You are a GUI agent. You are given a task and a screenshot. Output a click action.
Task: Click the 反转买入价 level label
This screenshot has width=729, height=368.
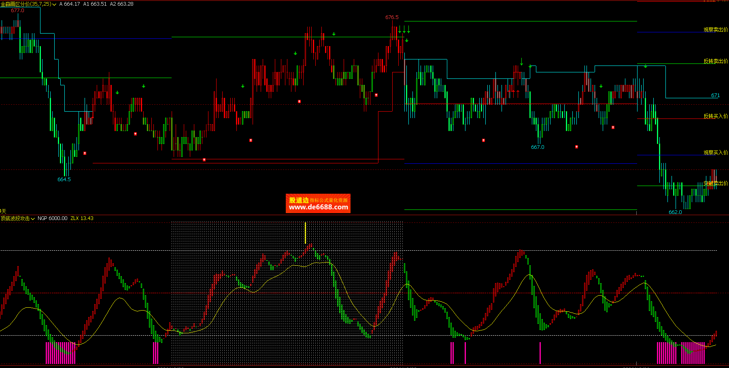[716, 116]
